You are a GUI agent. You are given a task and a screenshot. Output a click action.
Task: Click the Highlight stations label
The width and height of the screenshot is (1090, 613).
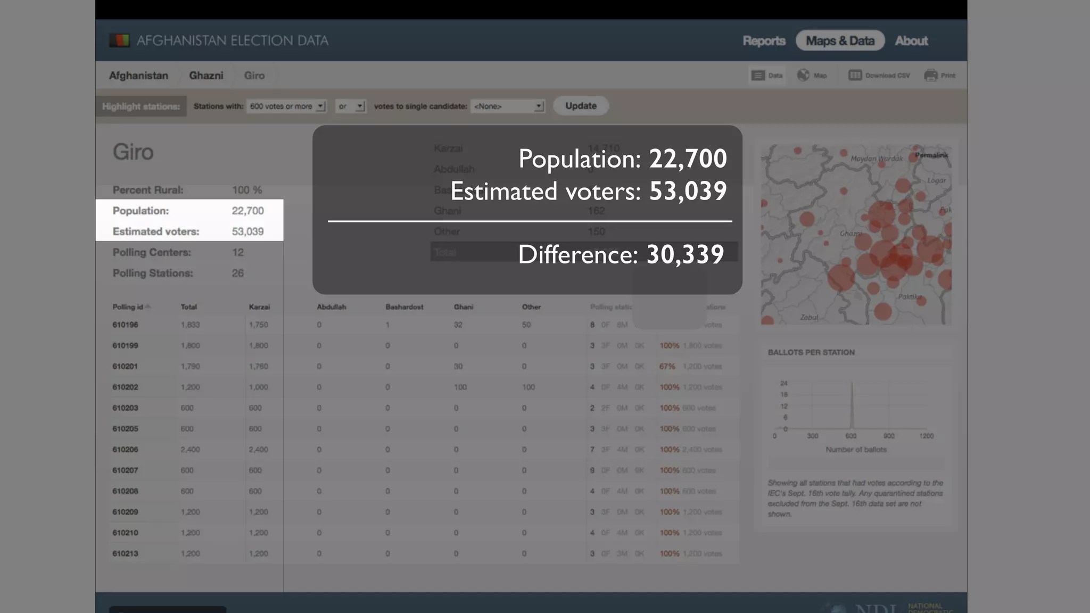coord(141,106)
